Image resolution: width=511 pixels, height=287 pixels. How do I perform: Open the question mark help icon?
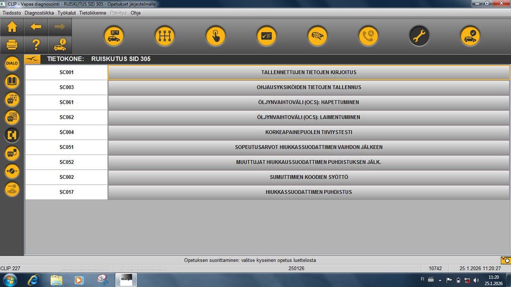(x=36, y=44)
